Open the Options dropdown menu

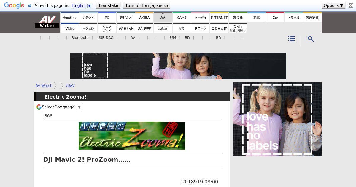pyautogui.click(x=333, y=5)
